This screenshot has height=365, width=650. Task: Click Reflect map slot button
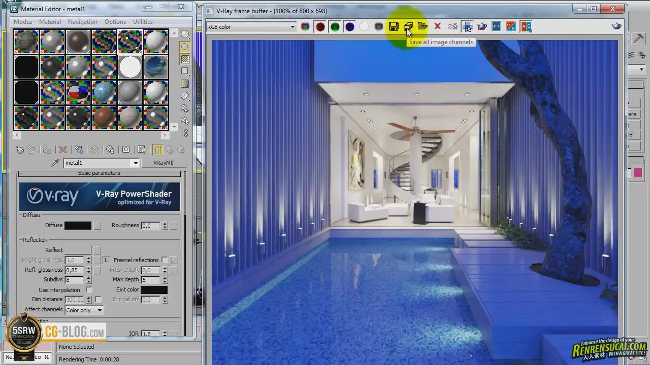97,250
